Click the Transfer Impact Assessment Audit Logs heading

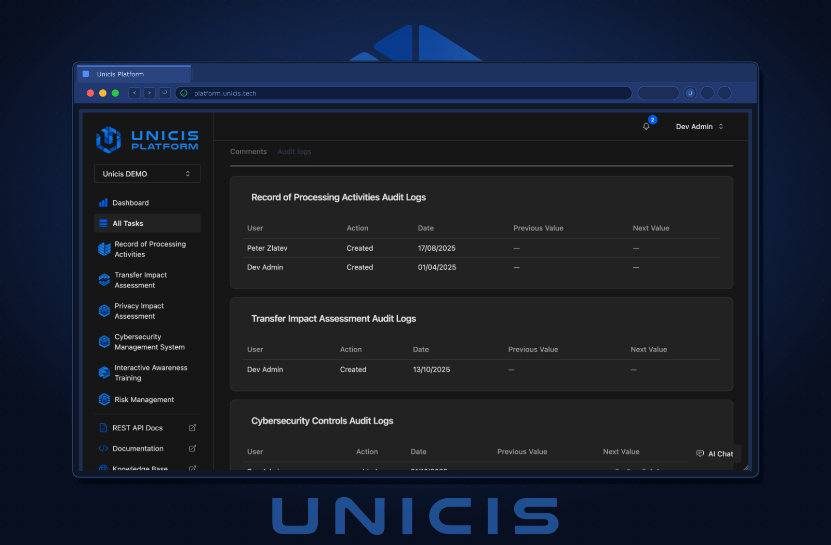333,319
